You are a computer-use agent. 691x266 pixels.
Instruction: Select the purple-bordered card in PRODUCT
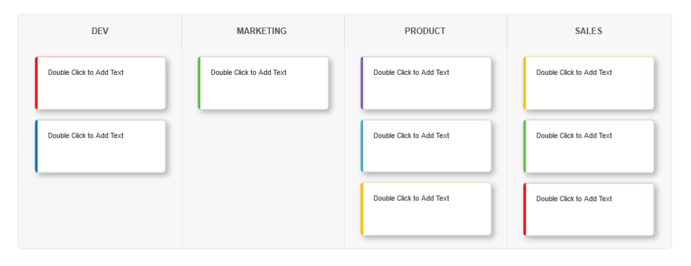point(426,83)
